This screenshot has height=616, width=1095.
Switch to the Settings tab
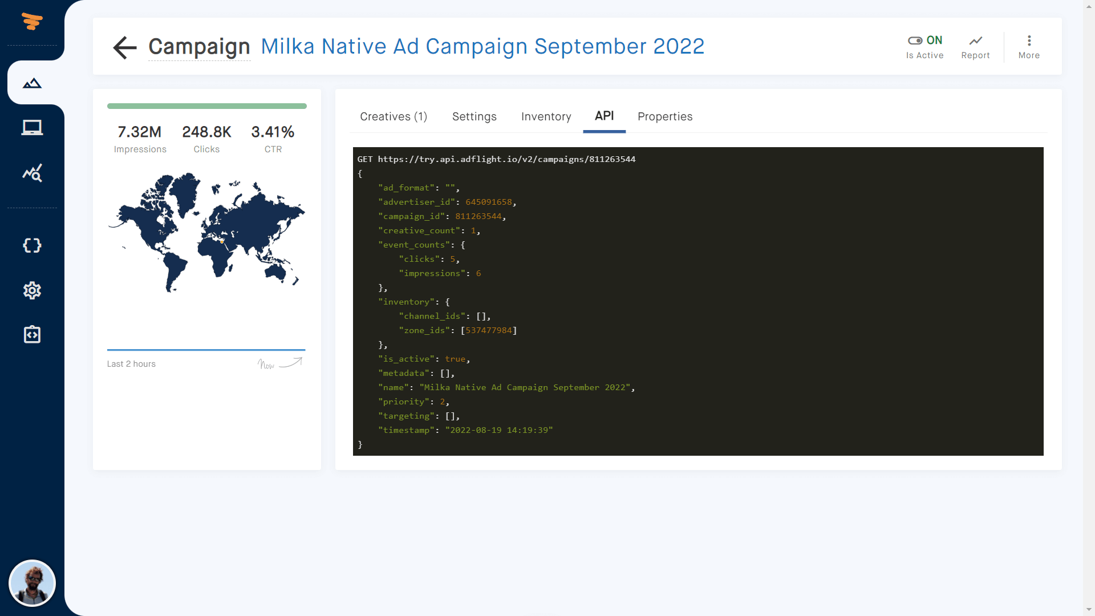[x=474, y=116]
